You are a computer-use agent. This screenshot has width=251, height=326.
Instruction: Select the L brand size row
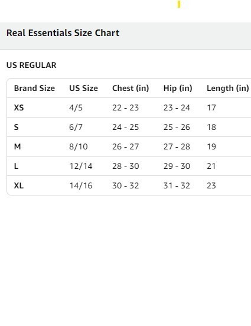129,166
